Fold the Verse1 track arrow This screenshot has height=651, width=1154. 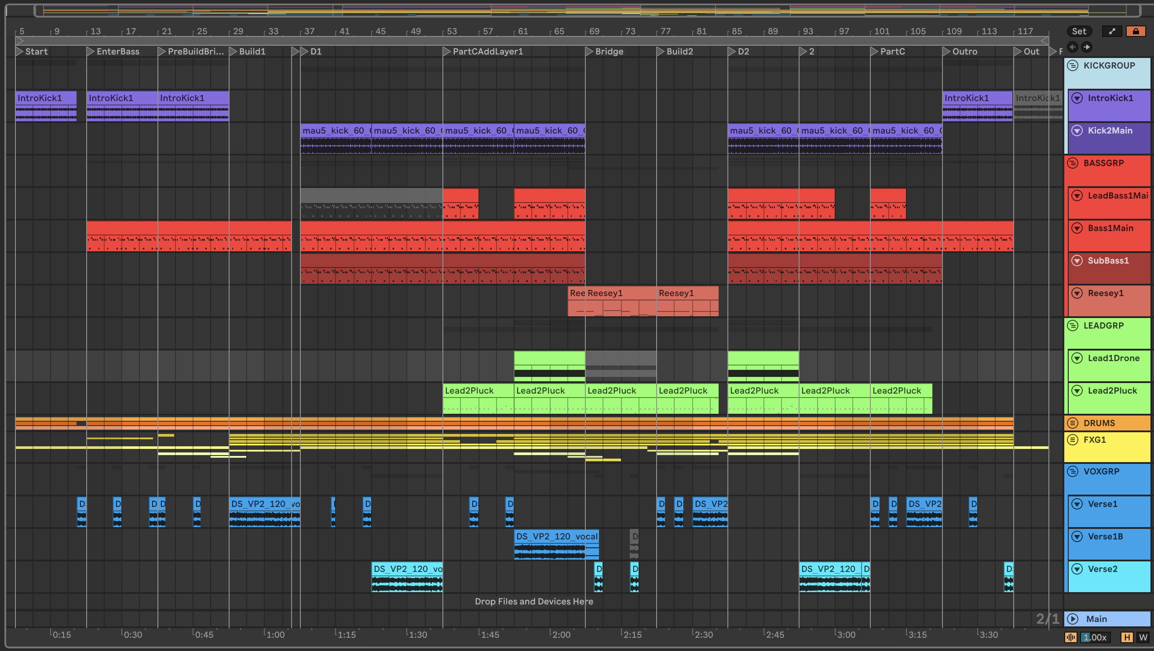pyautogui.click(x=1077, y=504)
